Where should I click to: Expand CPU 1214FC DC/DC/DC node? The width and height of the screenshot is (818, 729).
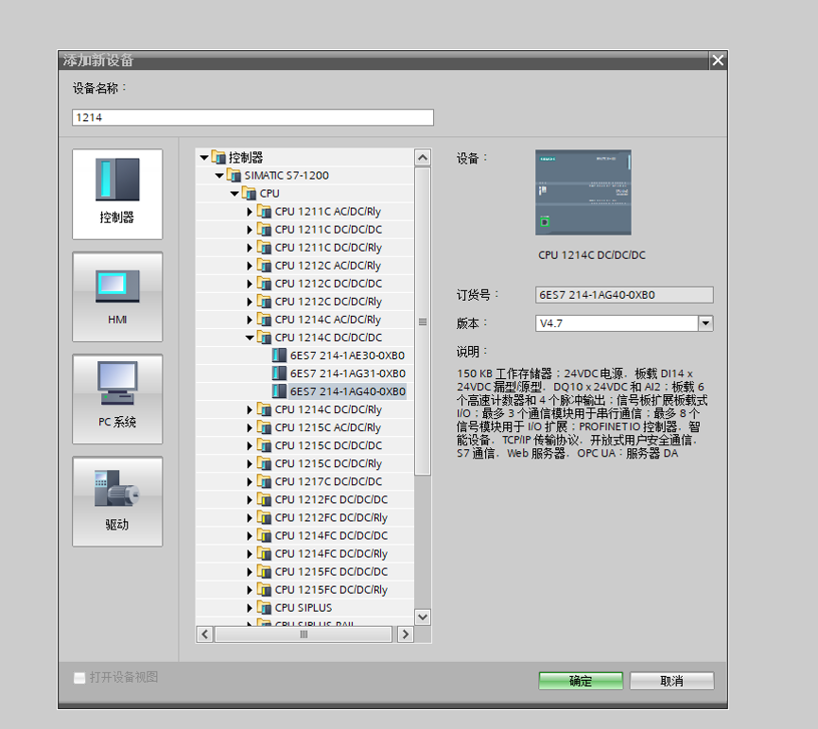[250, 535]
